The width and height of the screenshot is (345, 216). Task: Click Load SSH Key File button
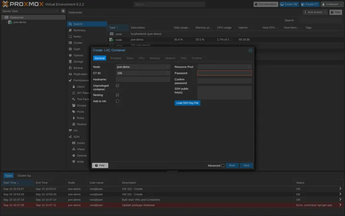click(187, 103)
